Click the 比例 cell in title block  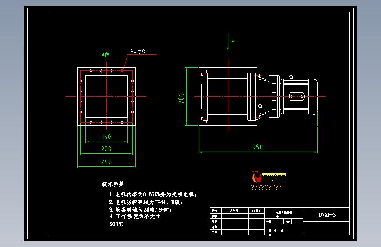288,222
